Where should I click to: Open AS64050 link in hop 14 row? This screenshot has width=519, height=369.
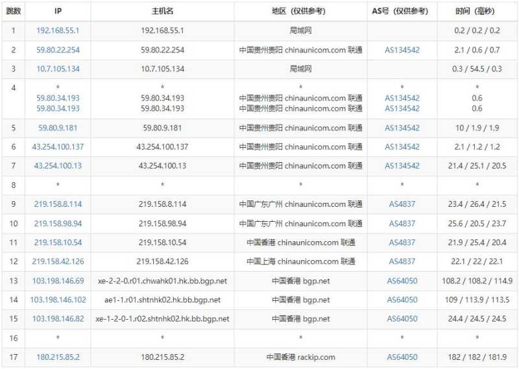pyautogui.click(x=402, y=300)
